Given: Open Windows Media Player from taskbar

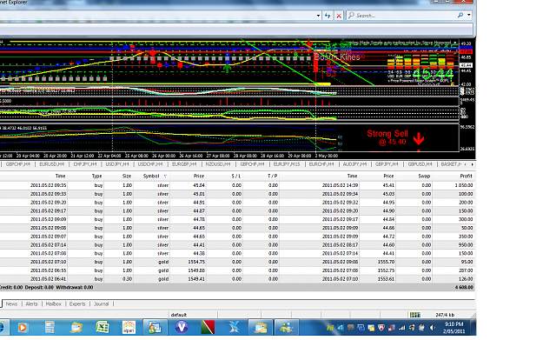Looking at the screenshot, I should [23, 328].
